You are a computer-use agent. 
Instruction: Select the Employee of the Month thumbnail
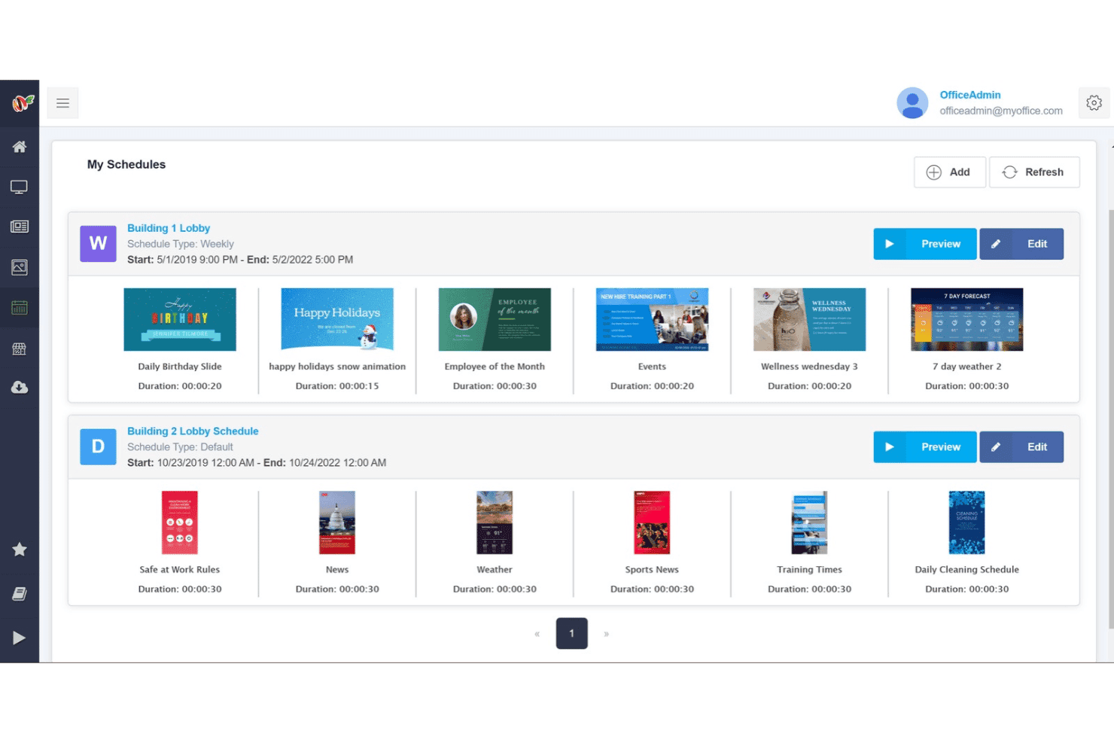coord(495,319)
